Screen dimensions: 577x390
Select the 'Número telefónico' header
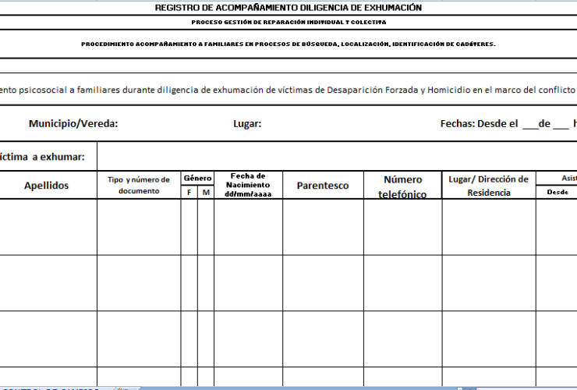[402, 185]
